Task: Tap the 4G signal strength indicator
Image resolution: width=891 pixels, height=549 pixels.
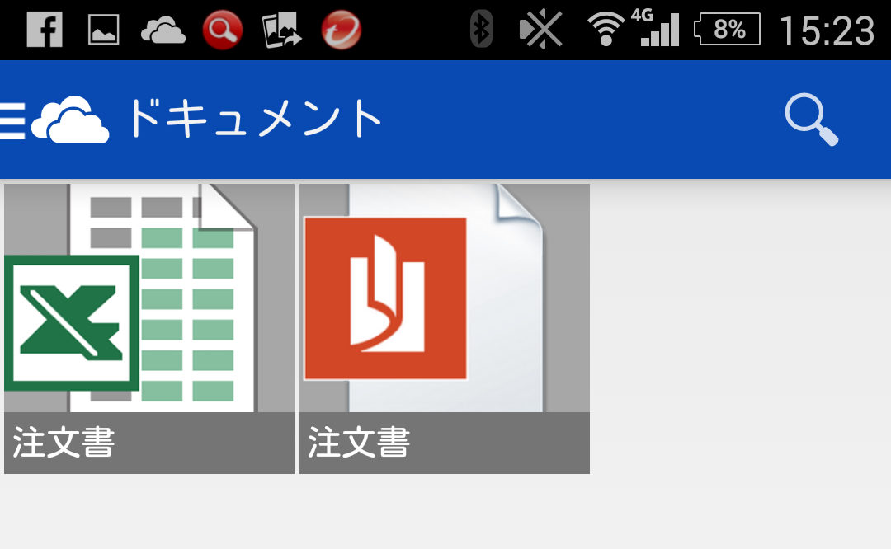Action: (x=660, y=29)
